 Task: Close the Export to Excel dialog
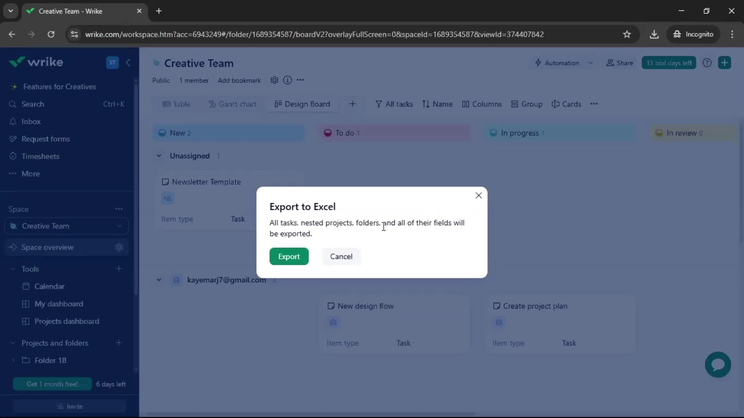point(479,195)
